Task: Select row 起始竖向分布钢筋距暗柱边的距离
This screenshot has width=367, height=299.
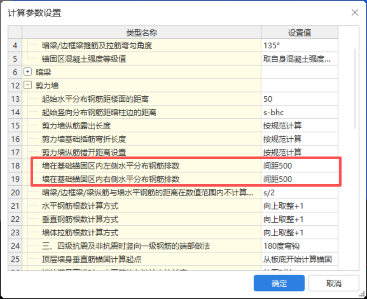Action: point(142,112)
